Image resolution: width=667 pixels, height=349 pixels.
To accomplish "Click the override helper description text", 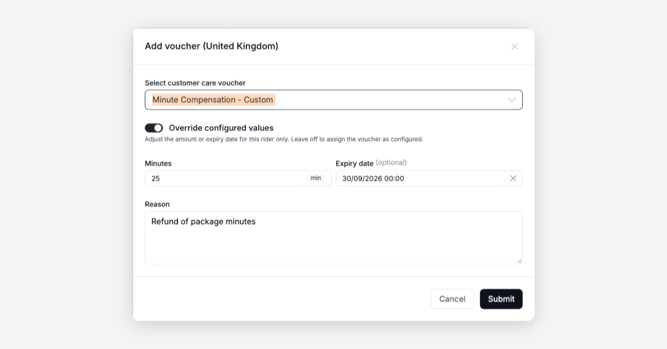I will coord(284,139).
